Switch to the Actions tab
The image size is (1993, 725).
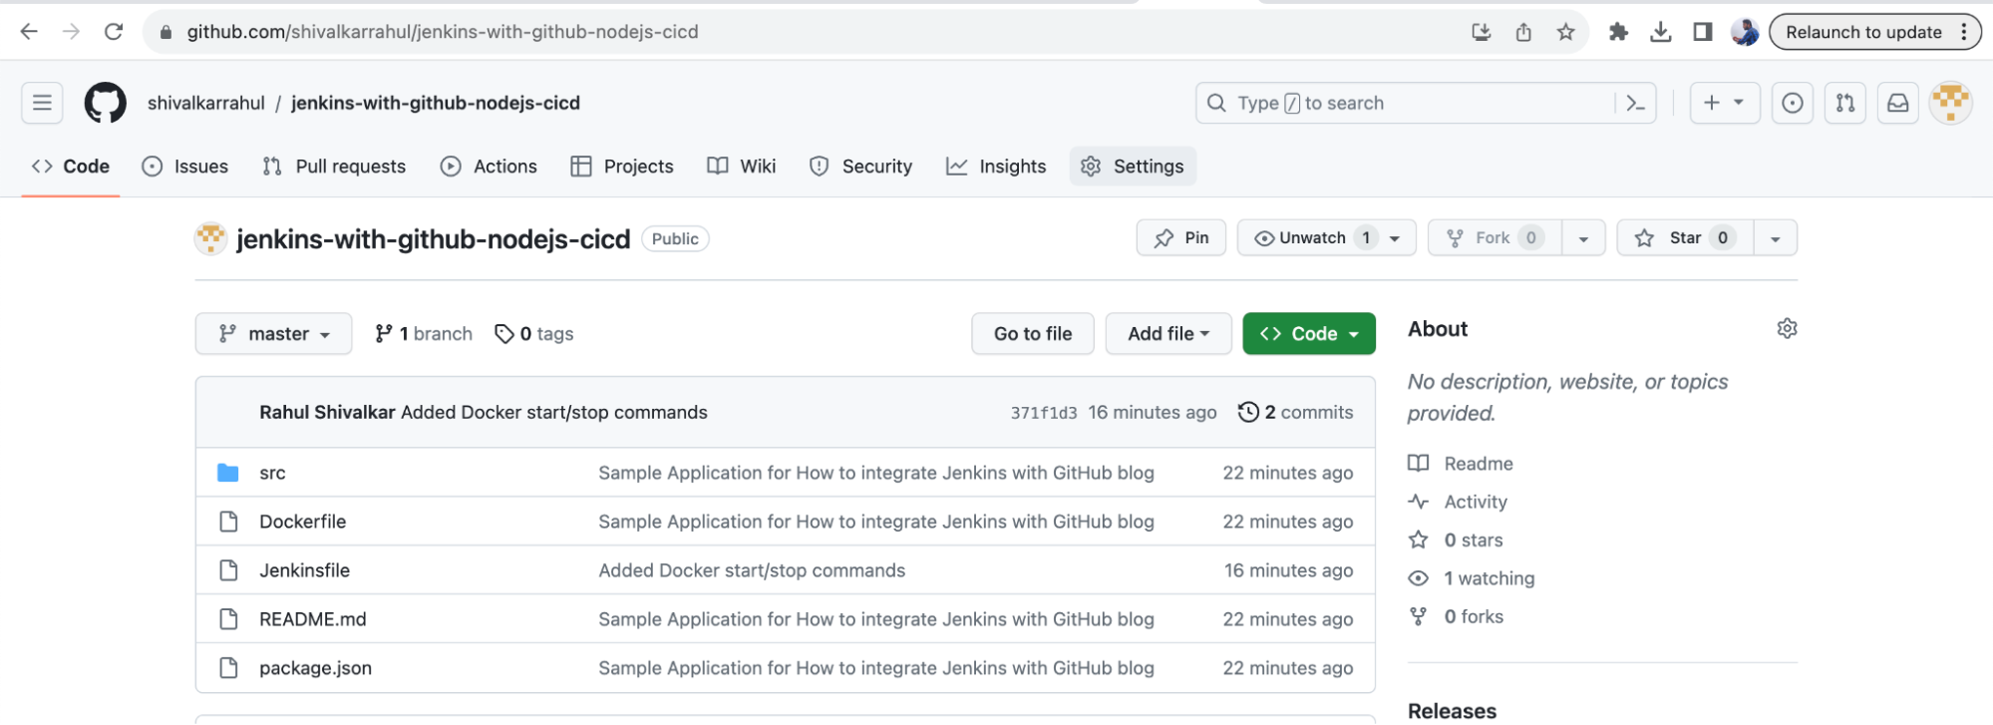coord(489,167)
